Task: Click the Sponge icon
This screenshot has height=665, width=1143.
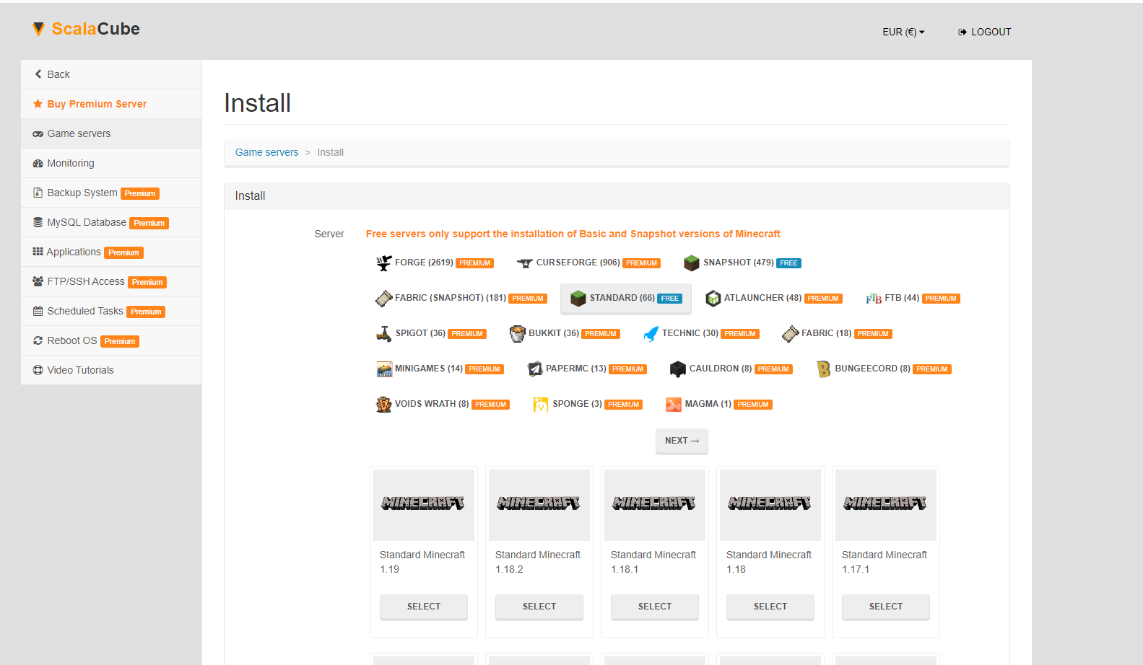Action: [x=541, y=405]
